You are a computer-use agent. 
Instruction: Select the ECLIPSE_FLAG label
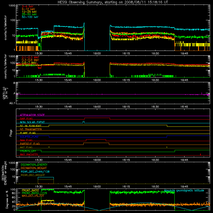[x=29, y=137]
